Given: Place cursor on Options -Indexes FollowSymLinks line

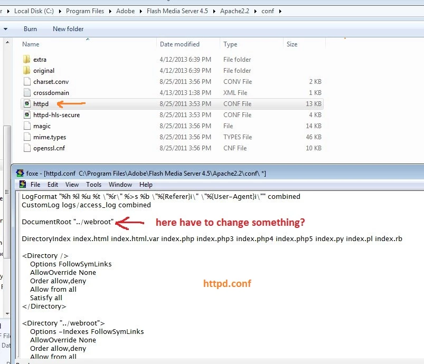Looking at the screenshot, I should [87, 331].
